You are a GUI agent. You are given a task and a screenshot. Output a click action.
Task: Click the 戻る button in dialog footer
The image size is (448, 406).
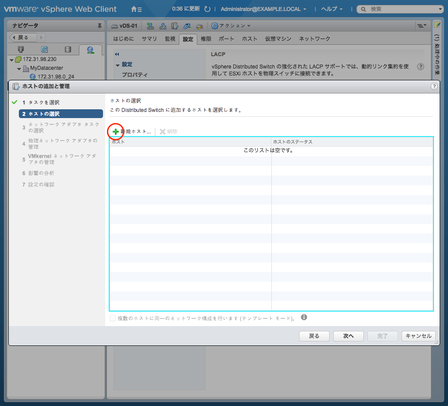[x=314, y=336]
